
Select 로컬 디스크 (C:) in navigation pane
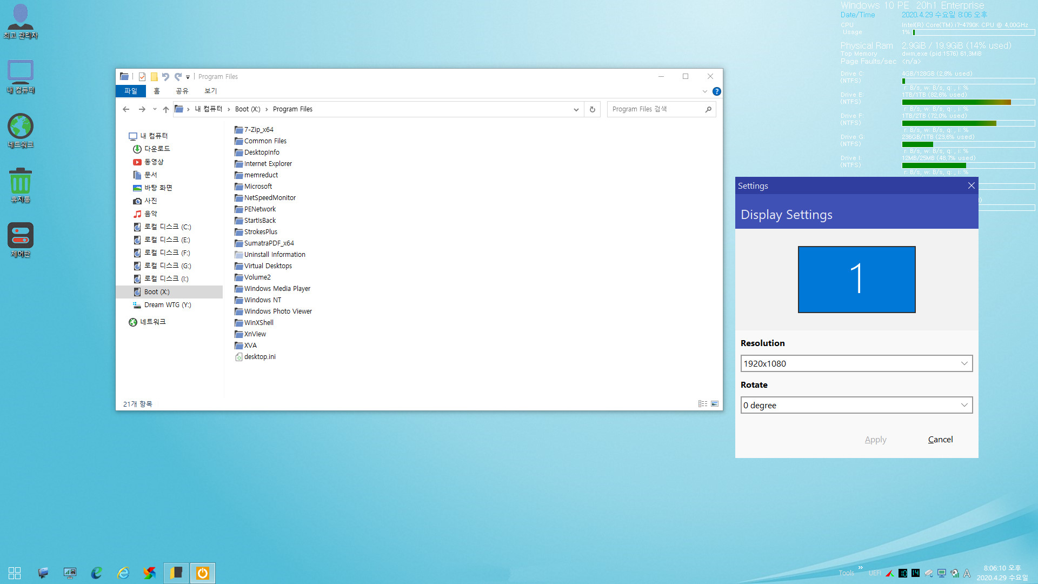162,227
